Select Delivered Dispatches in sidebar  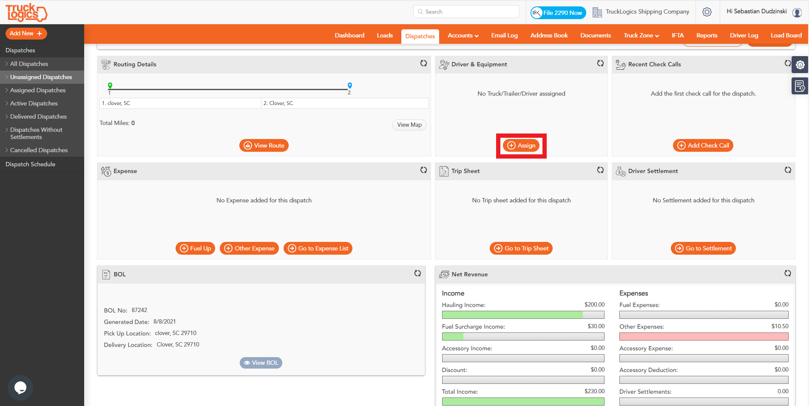[x=42, y=116]
